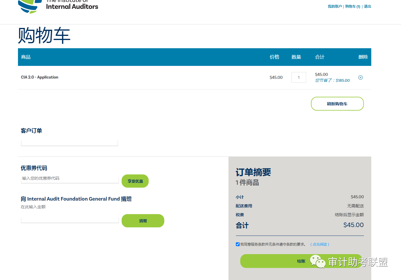401x280 pixels.
Task: Agree to terms of service checkbox
Action: pos(238,244)
